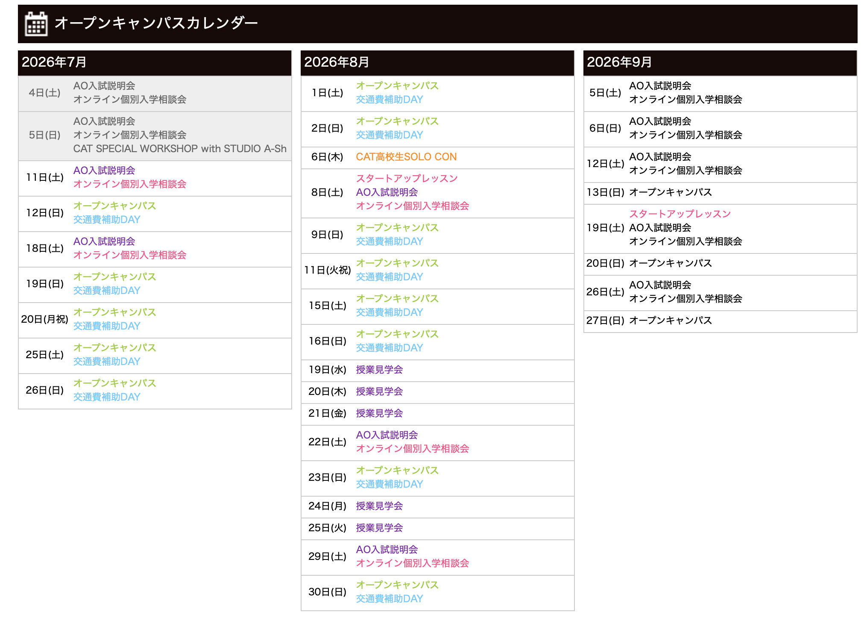Open オンライン個別入学相談会 on August 22

(413, 449)
